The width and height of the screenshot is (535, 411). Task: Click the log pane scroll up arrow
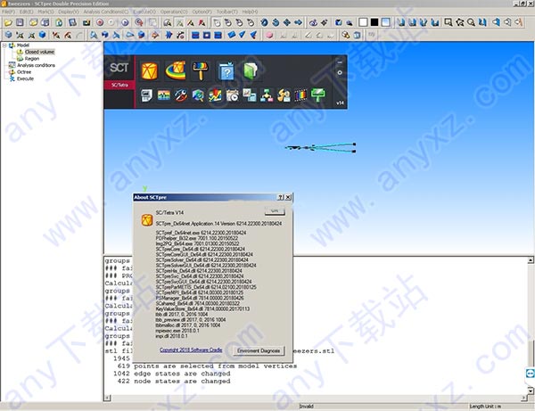pyautogui.click(x=531, y=260)
